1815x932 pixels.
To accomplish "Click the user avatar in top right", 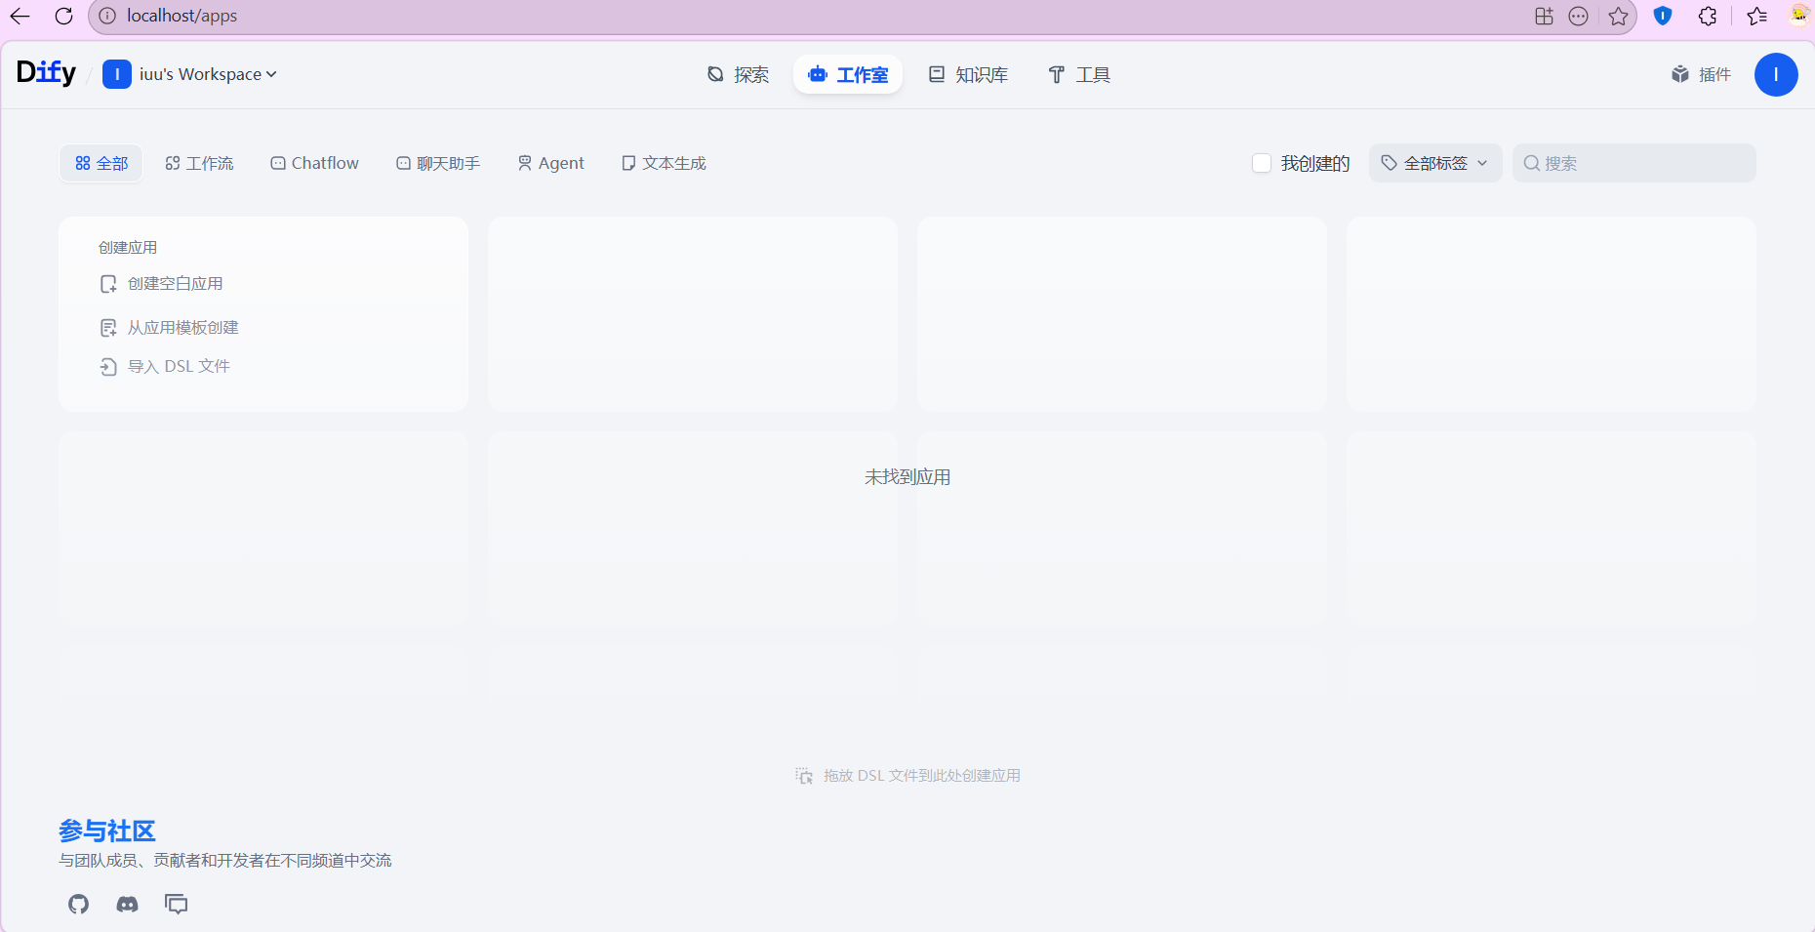I will [x=1776, y=74].
